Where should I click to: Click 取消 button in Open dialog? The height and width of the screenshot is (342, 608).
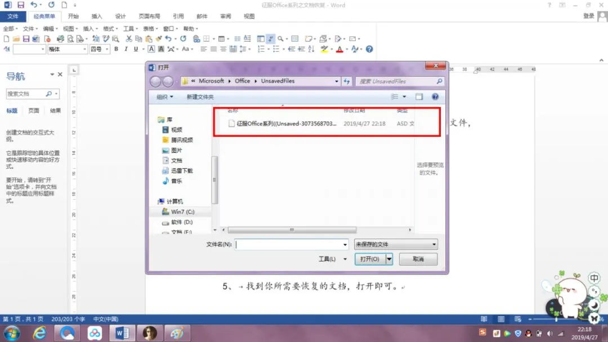click(418, 259)
